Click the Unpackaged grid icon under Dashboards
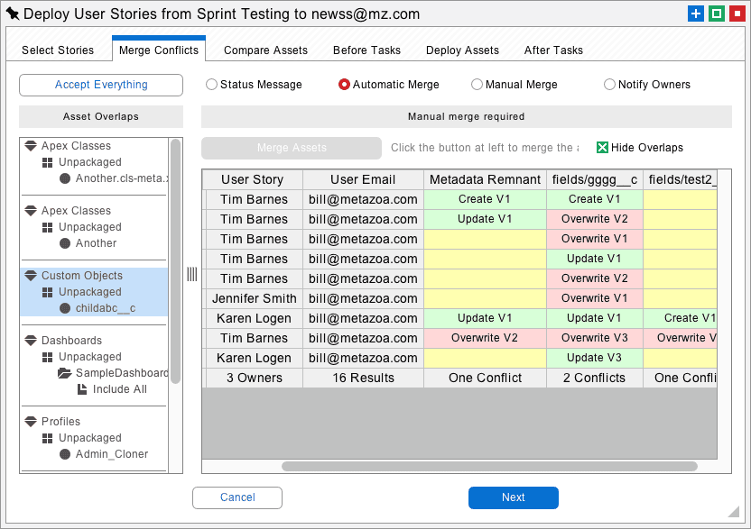Viewport: 751px width, 529px height. [x=48, y=357]
